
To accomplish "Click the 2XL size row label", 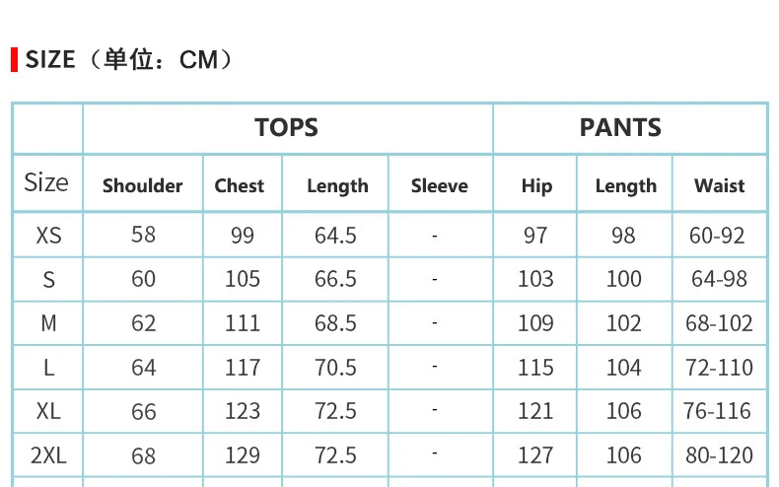I will point(48,455).
